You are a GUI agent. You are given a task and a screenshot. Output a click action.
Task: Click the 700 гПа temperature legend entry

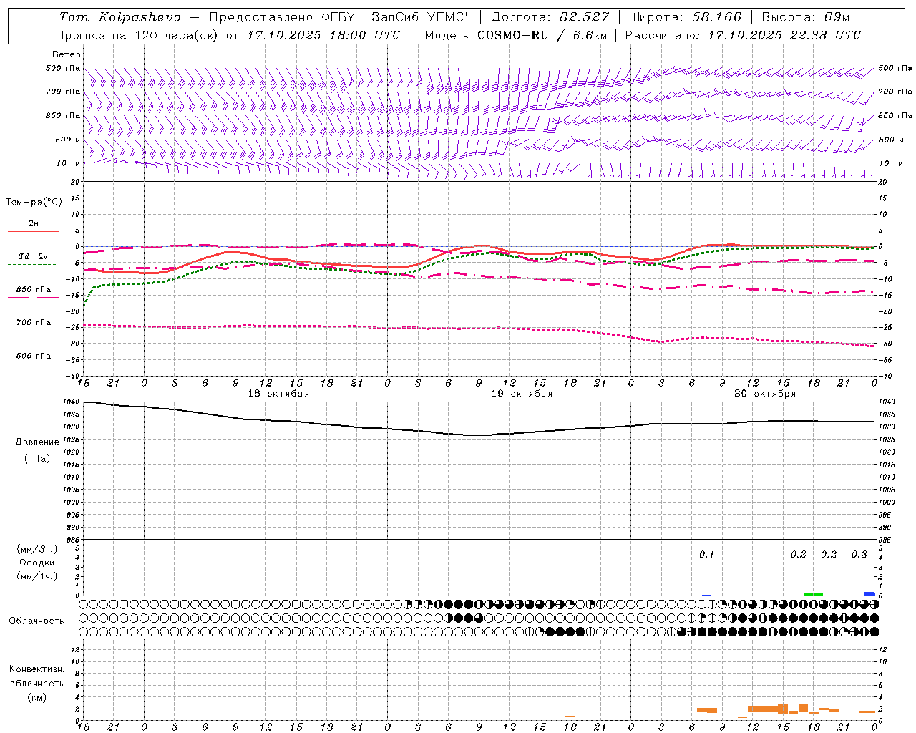(x=33, y=323)
